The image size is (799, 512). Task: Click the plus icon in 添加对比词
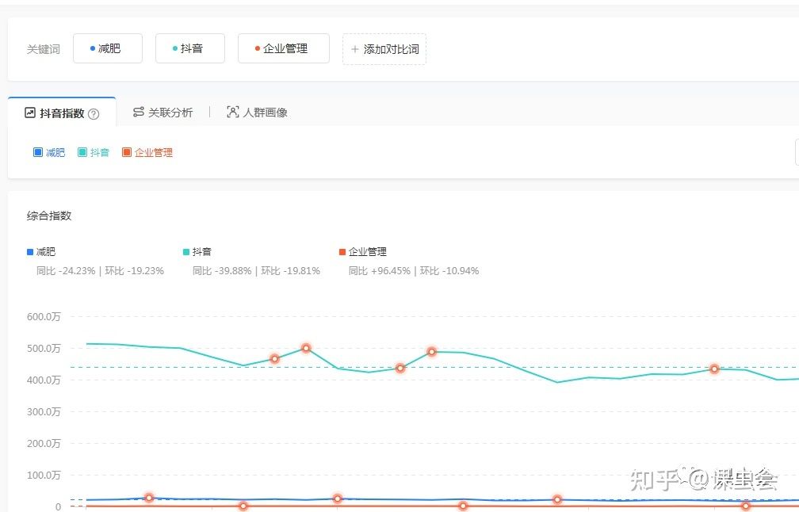coord(354,49)
